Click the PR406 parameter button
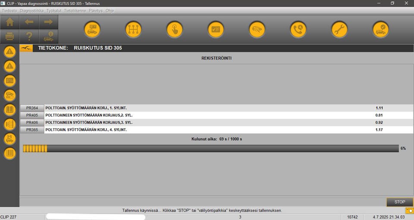Image resolution: width=414 pixels, height=220 pixels. pos(32,123)
